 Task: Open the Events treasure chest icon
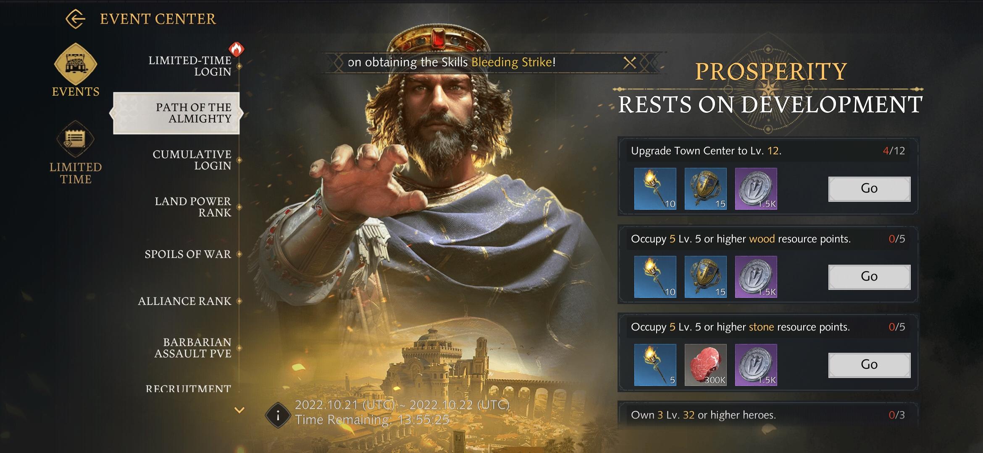click(x=76, y=64)
